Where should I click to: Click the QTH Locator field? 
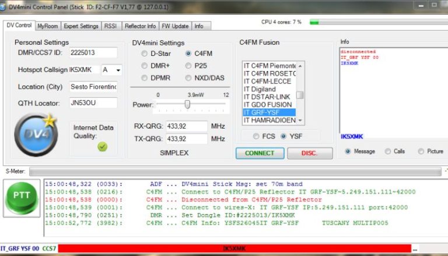93,103
